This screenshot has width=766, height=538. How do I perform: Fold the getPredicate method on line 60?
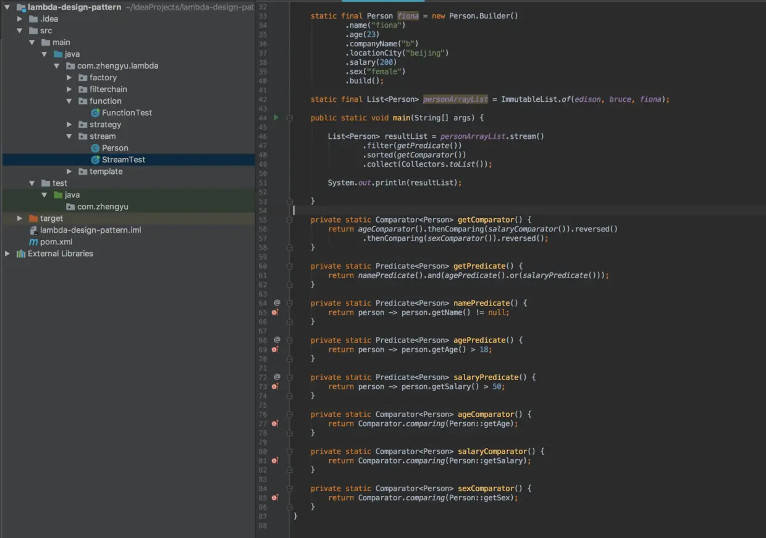pos(290,266)
